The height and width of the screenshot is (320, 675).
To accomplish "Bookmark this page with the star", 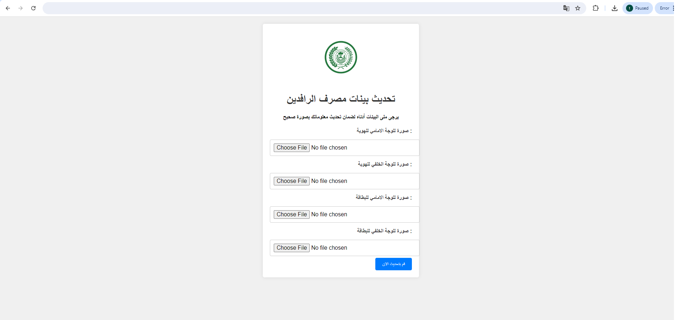I will pos(578,8).
